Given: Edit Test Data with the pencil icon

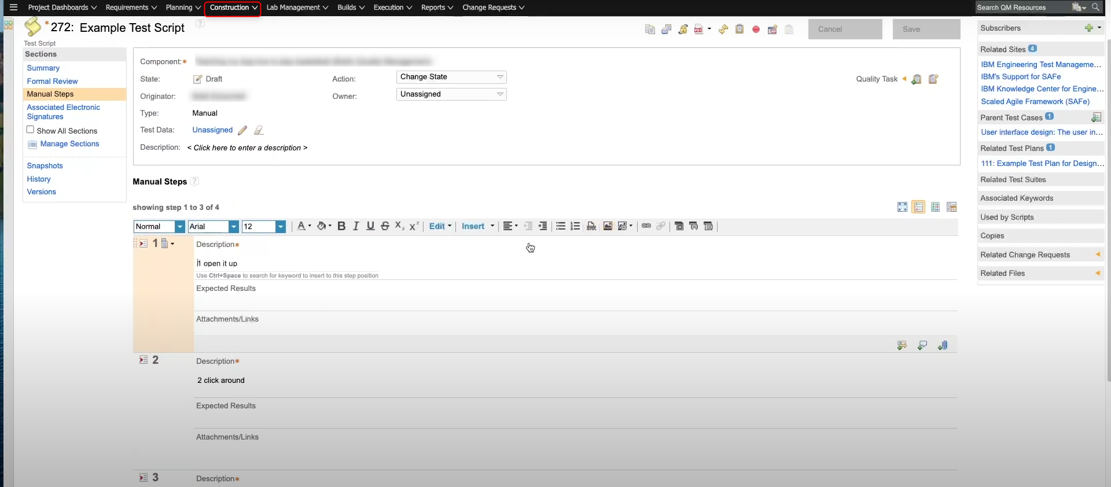Looking at the screenshot, I should (x=242, y=131).
